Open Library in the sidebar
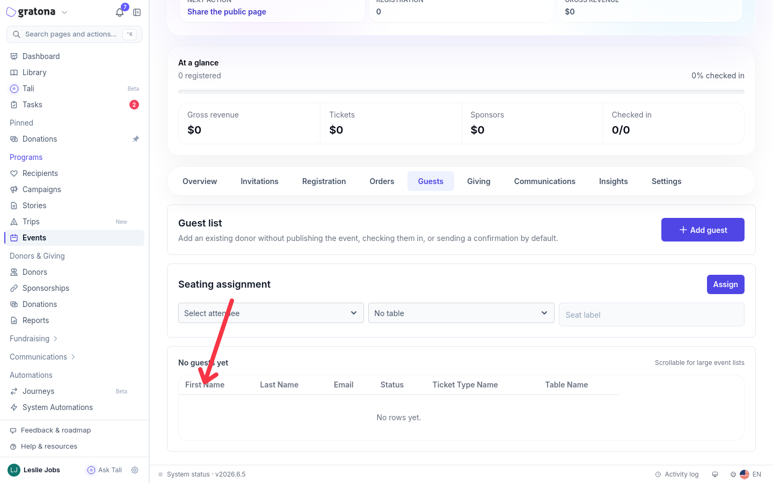 point(74,72)
